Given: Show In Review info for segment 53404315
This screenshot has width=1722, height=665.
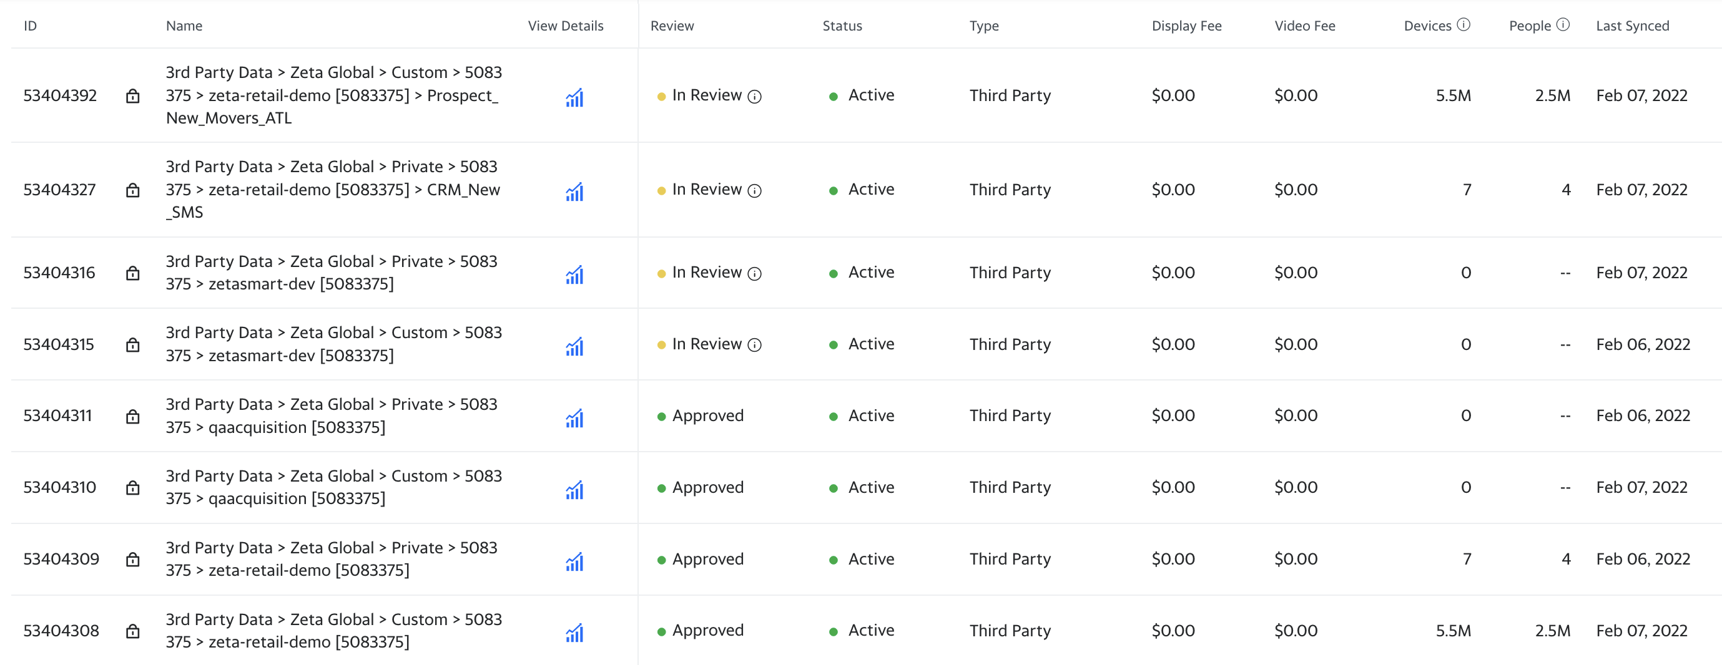Looking at the screenshot, I should point(754,345).
